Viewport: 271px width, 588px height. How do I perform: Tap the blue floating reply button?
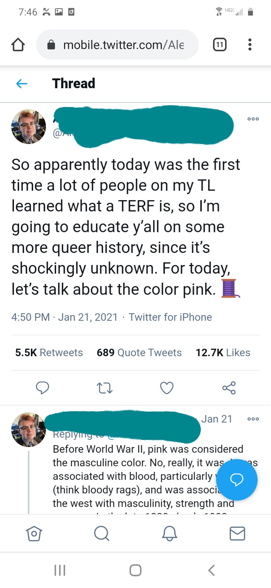(237, 479)
